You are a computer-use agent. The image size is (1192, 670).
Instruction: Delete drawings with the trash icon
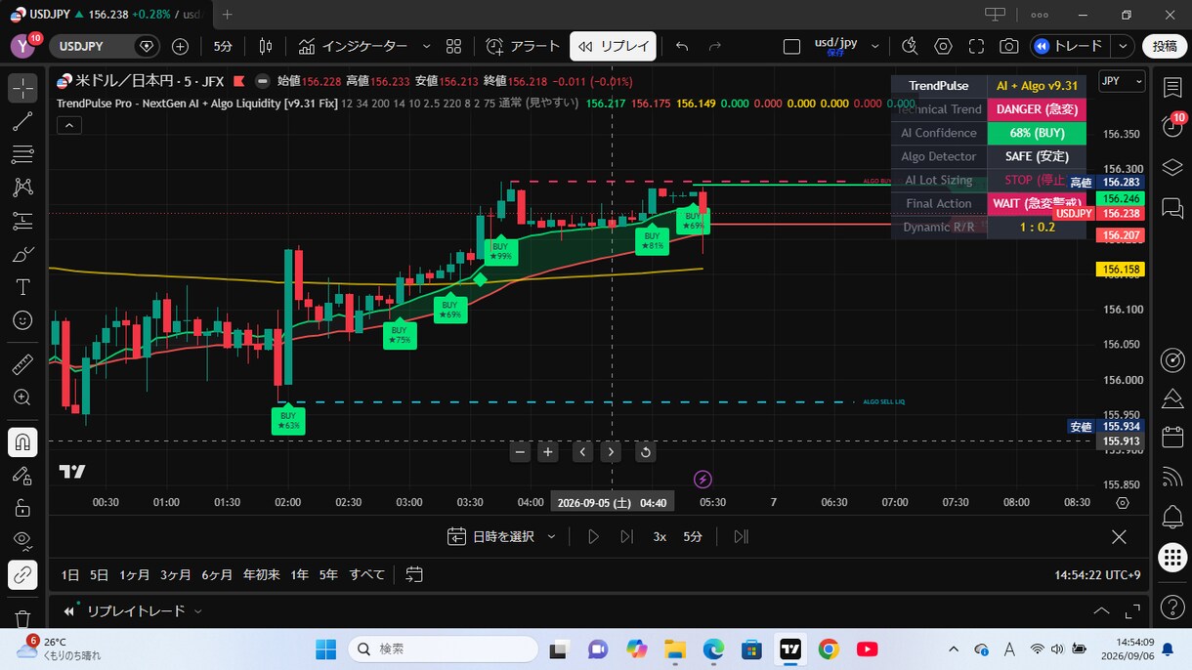click(22, 618)
